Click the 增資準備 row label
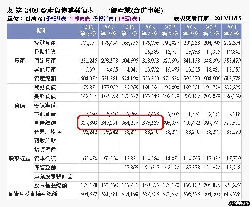 click(x=45, y=150)
